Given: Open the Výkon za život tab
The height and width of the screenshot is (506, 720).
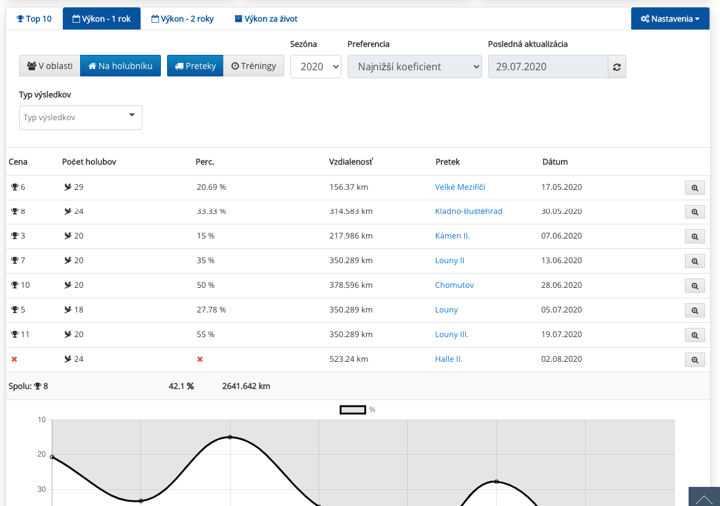Looking at the screenshot, I should pyautogui.click(x=266, y=19).
